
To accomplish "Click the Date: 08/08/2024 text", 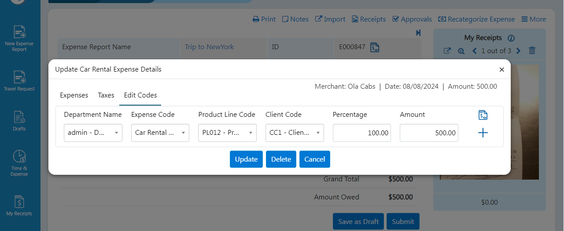I will click(x=412, y=87).
